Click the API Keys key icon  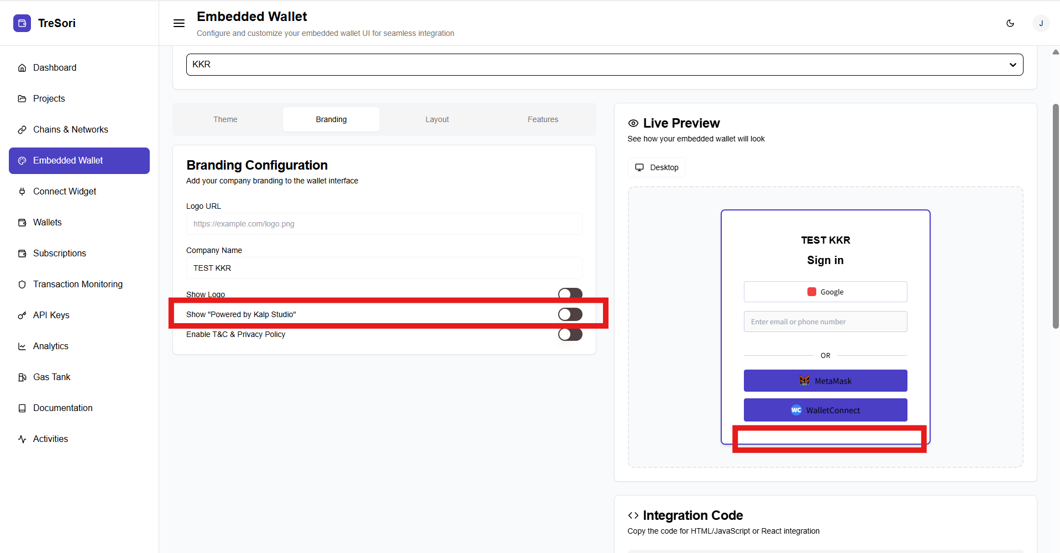click(22, 315)
